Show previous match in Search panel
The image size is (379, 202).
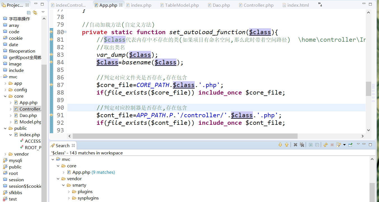[287, 145]
